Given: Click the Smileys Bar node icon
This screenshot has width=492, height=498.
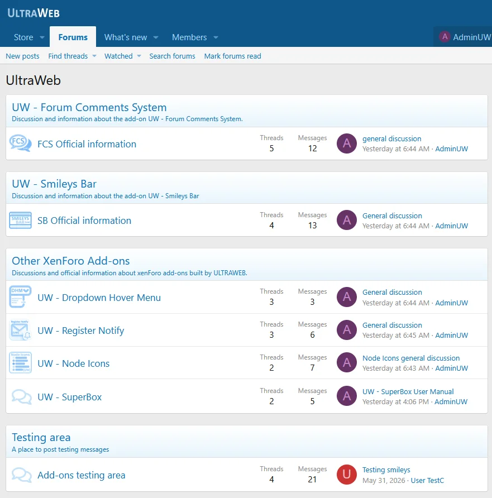Looking at the screenshot, I should [20, 220].
